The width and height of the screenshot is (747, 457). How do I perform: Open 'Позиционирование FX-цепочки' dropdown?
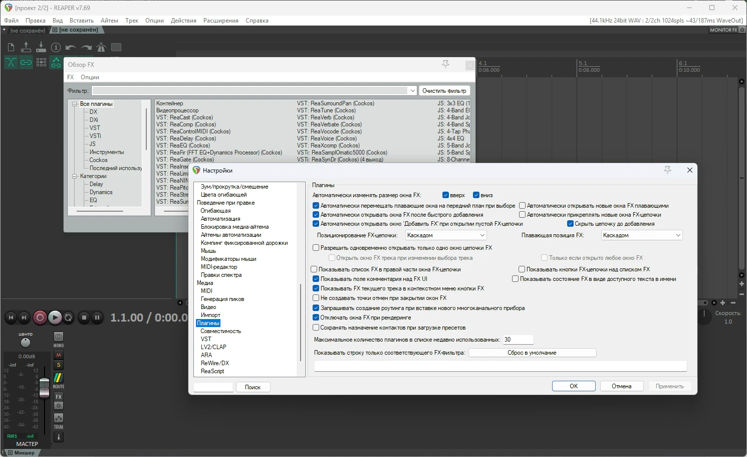tap(446, 235)
